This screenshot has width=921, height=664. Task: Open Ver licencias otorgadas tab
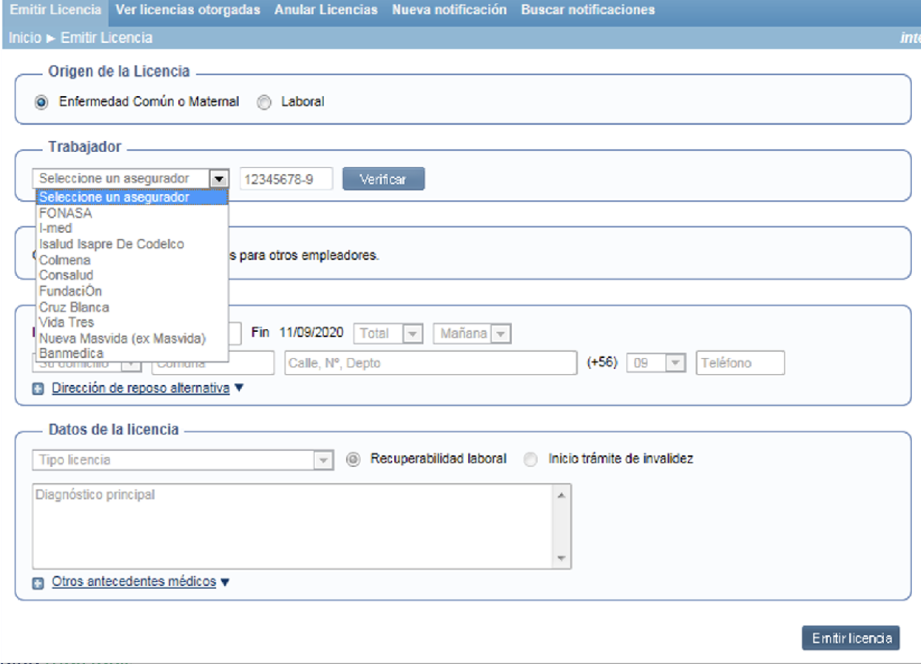(187, 10)
